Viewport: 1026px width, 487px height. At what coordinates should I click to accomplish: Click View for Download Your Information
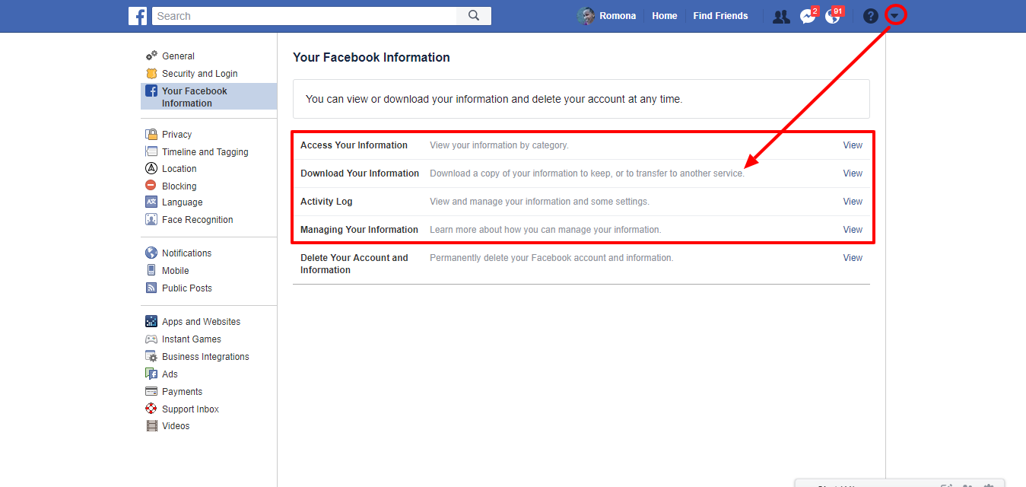click(853, 173)
